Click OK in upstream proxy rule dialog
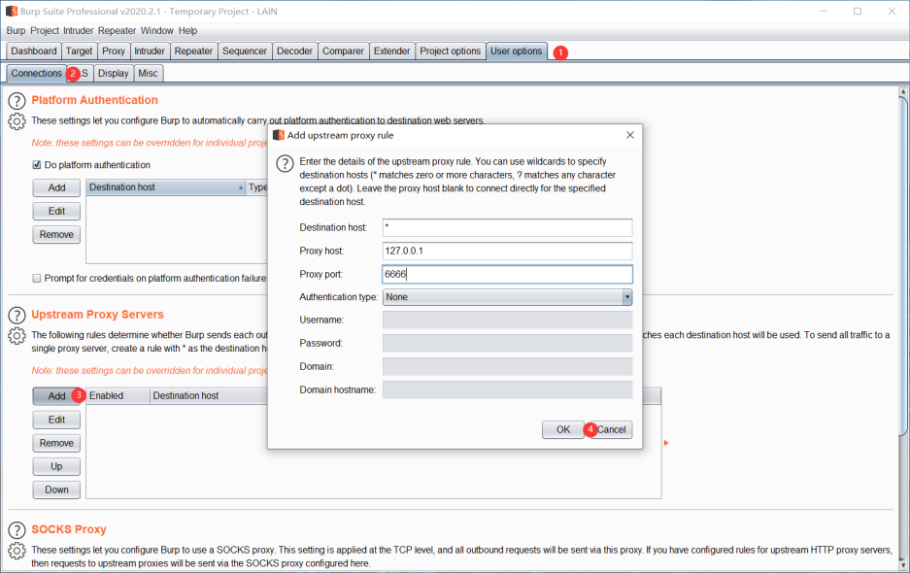910x573 pixels. tap(563, 429)
